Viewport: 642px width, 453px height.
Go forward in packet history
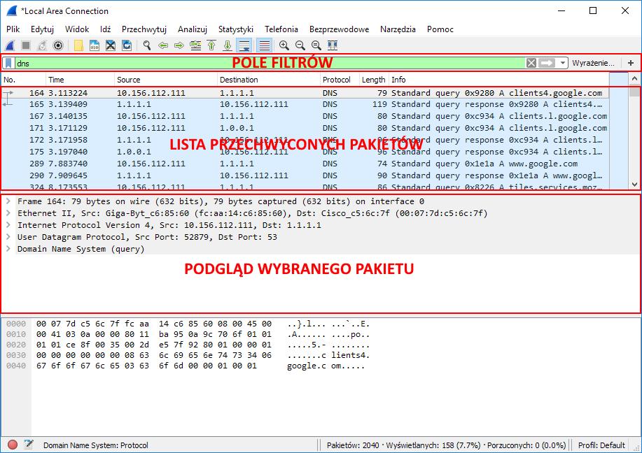click(x=179, y=45)
